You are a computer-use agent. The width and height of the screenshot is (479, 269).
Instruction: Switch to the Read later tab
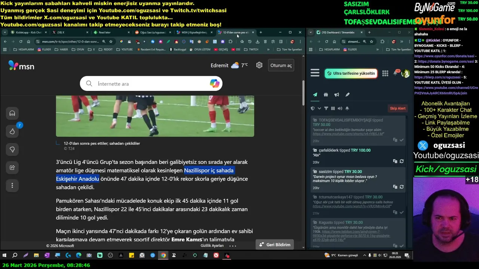coord(110,33)
